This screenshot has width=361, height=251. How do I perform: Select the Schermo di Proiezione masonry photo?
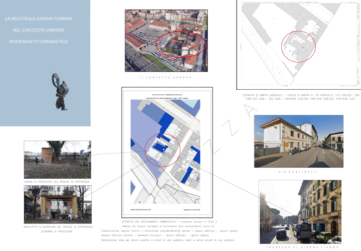pyautogui.click(x=58, y=204)
